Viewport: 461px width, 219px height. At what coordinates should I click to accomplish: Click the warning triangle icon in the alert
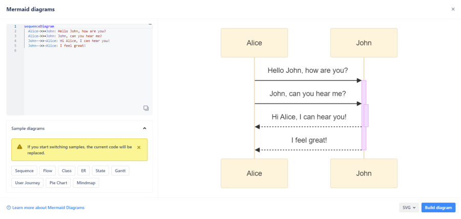pyautogui.click(x=19, y=147)
